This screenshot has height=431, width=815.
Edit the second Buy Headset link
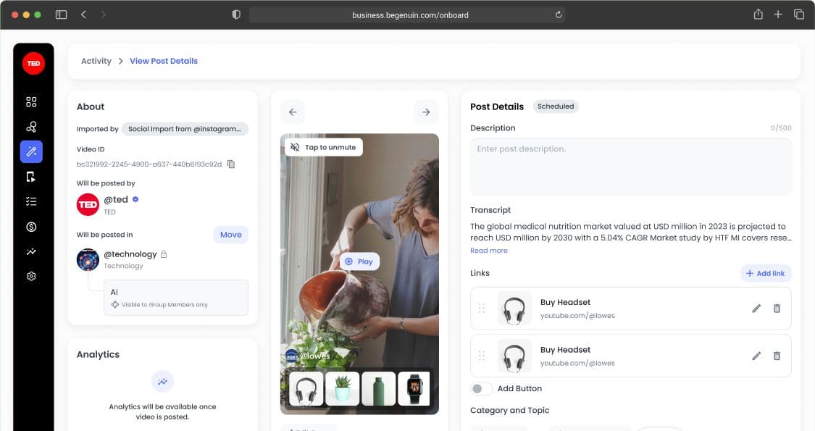coord(756,356)
